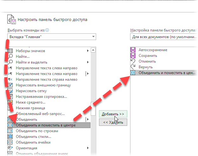This screenshot has width=198, height=156.
Task: Click the Нарисовать сетку grid icon
Action: [x=10, y=91]
